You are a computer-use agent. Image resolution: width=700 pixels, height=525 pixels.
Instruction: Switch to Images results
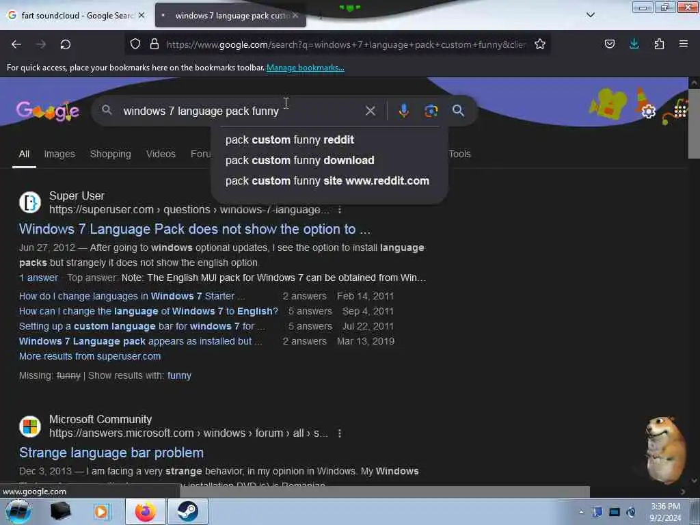59,154
